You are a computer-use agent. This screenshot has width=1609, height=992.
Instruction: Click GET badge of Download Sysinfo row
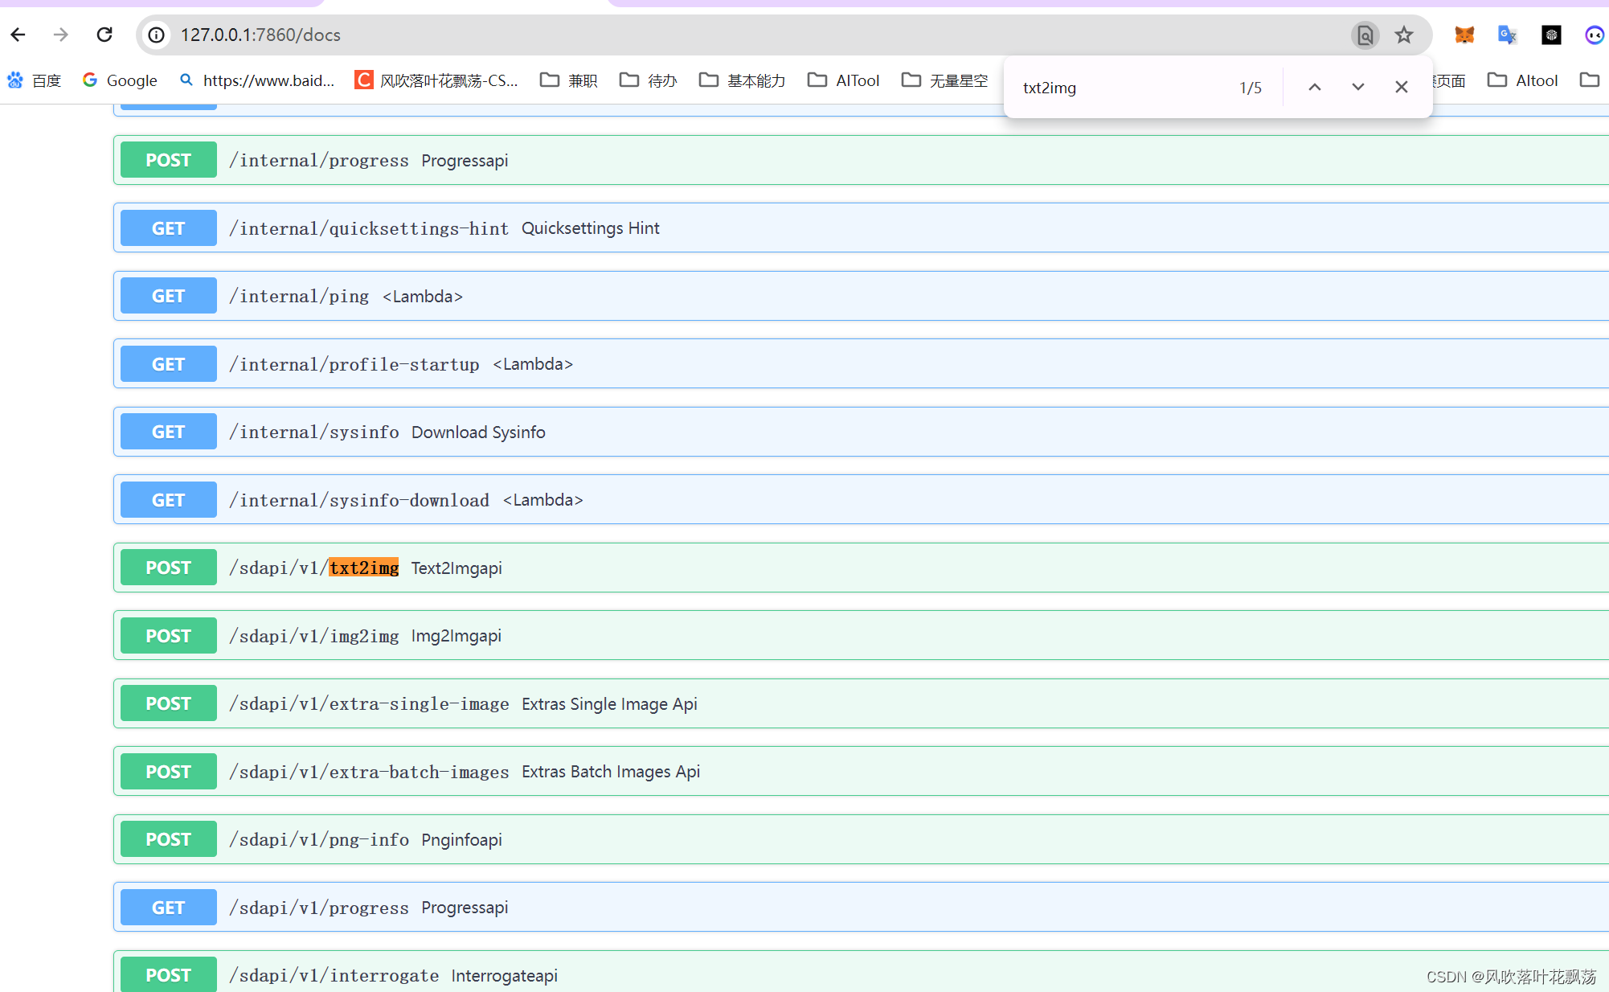point(169,432)
